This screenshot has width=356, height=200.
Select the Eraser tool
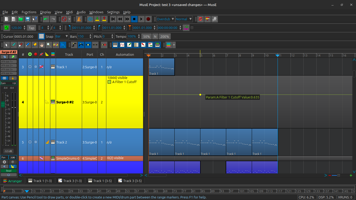[21, 45]
